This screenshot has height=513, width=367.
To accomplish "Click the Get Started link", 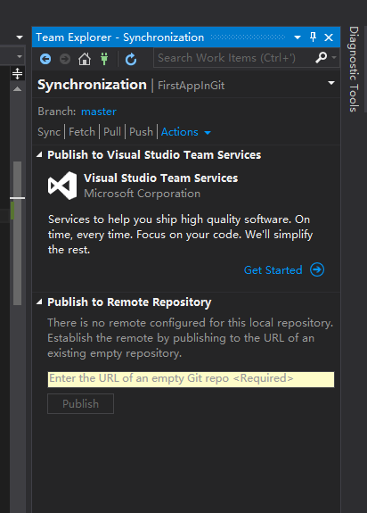I will 273,270.
